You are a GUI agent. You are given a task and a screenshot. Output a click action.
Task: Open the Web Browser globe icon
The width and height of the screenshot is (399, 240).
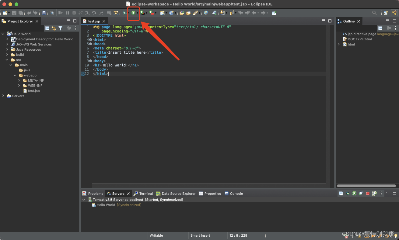(206, 13)
